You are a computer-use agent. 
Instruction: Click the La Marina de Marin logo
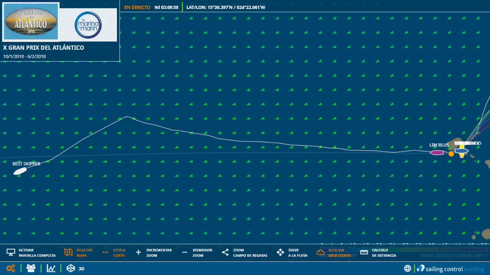88,25
